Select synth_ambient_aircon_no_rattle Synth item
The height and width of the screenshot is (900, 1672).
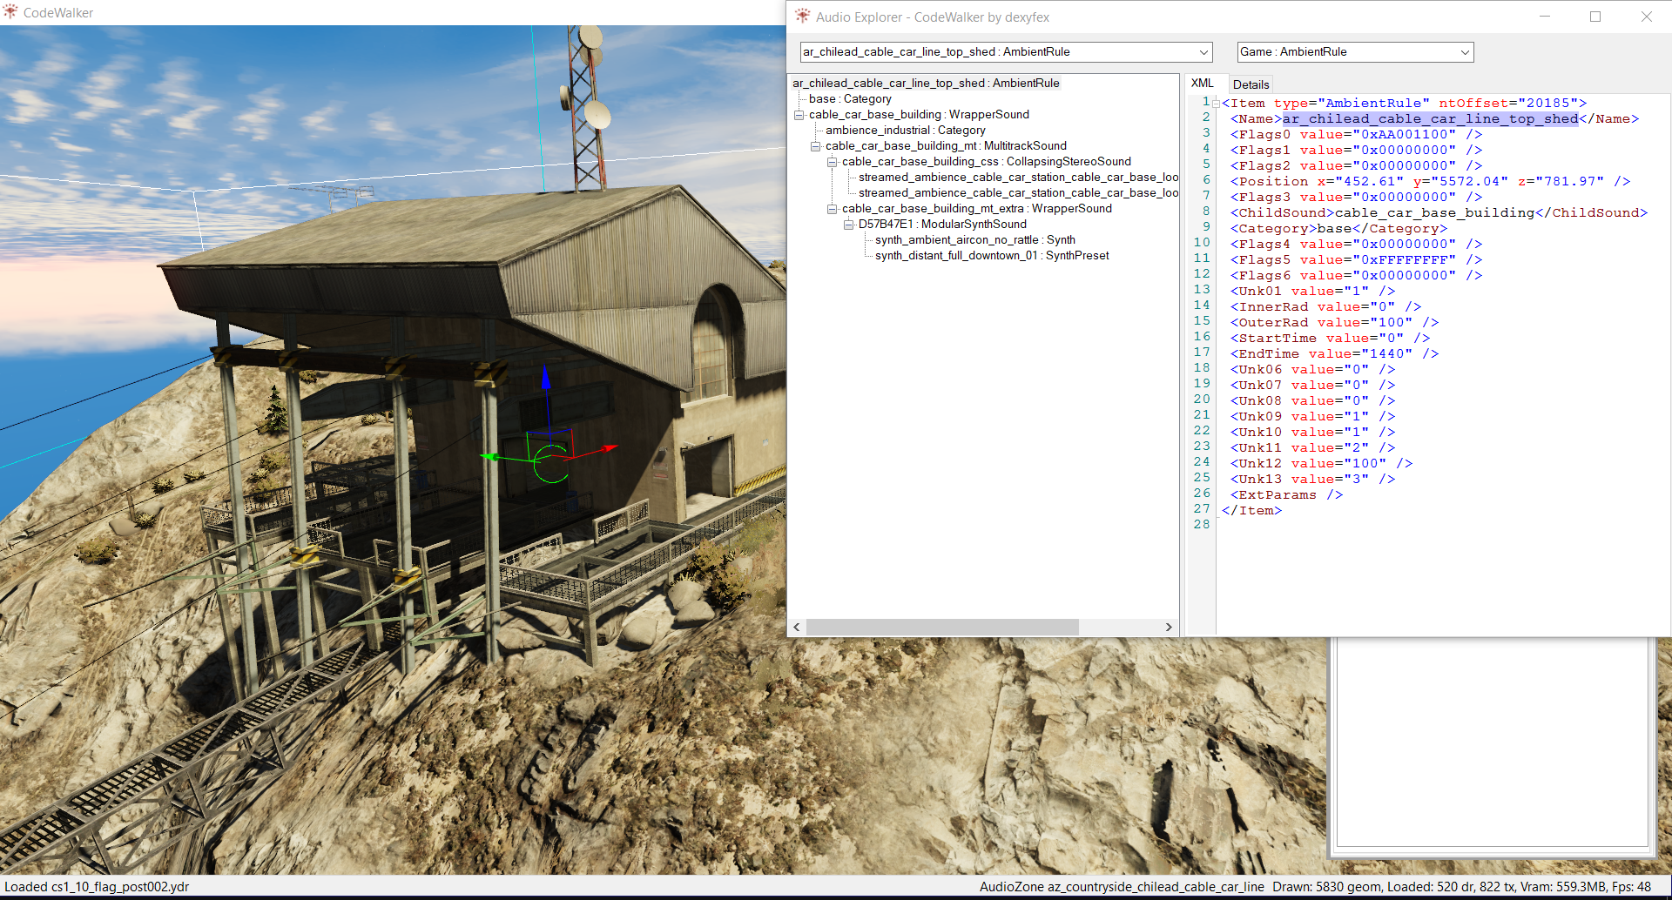(974, 240)
